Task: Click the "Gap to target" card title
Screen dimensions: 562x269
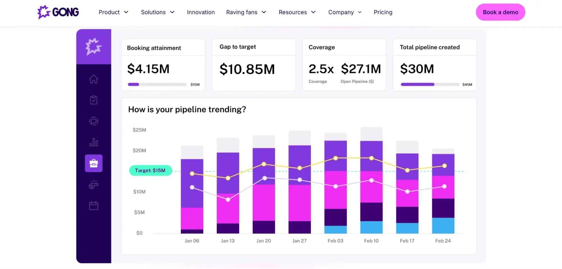Action: (x=238, y=47)
